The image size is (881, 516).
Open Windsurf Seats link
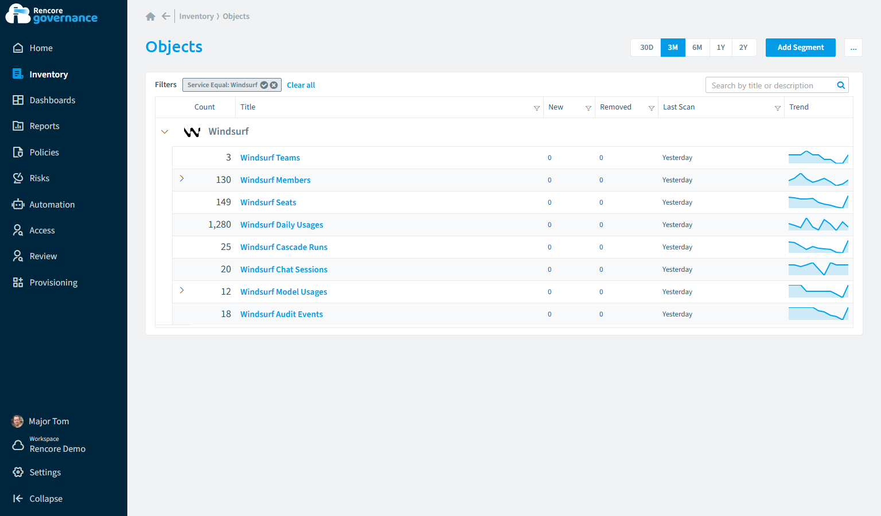point(268,202)
